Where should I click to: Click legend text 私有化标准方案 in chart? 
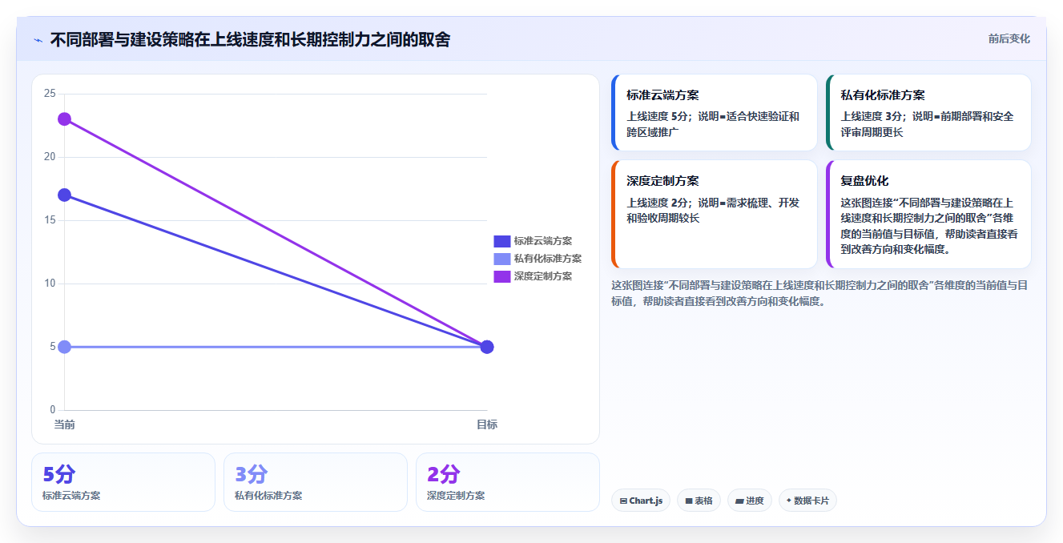[x=548, y=259]
